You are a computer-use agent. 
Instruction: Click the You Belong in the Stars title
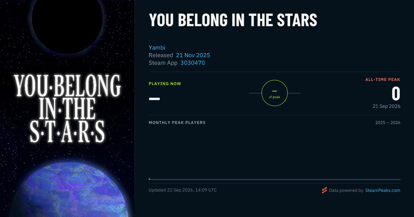click(233, 20)
